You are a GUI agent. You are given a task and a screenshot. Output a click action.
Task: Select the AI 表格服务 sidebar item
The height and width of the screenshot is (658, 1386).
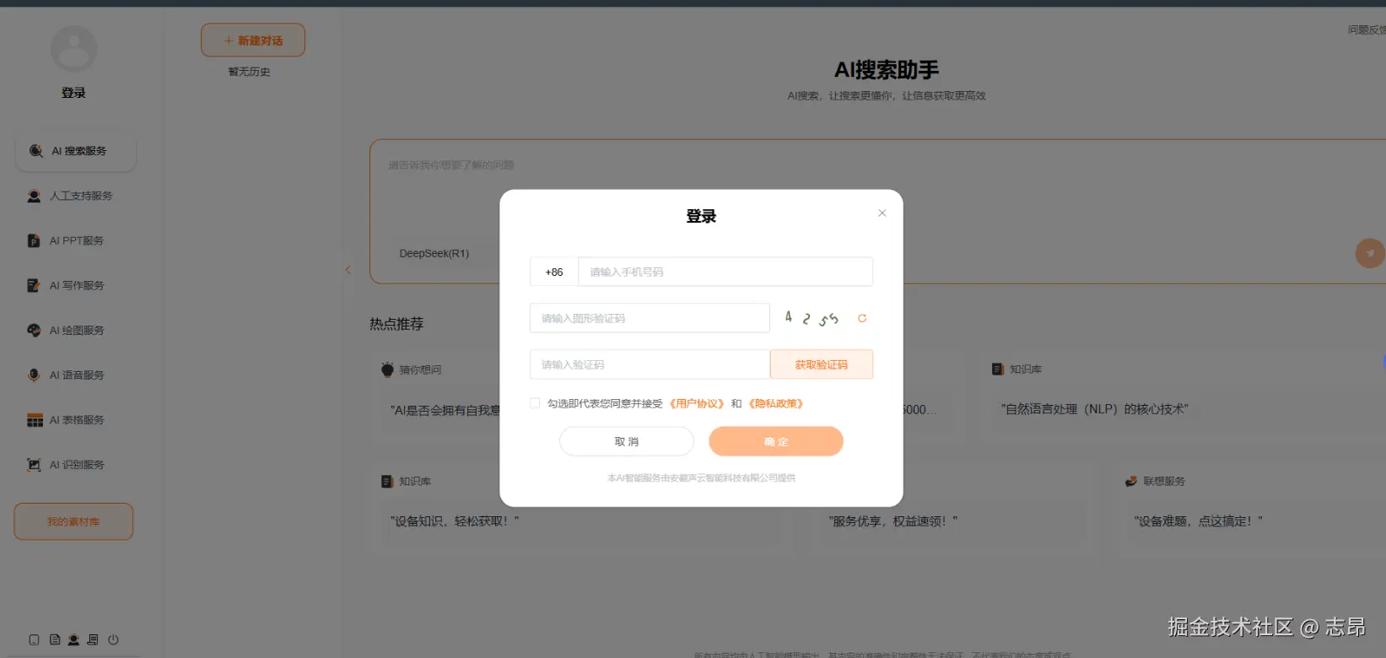(76, 419)
